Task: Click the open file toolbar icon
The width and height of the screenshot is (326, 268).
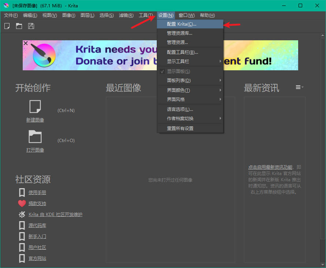Action: coord(19,26)
